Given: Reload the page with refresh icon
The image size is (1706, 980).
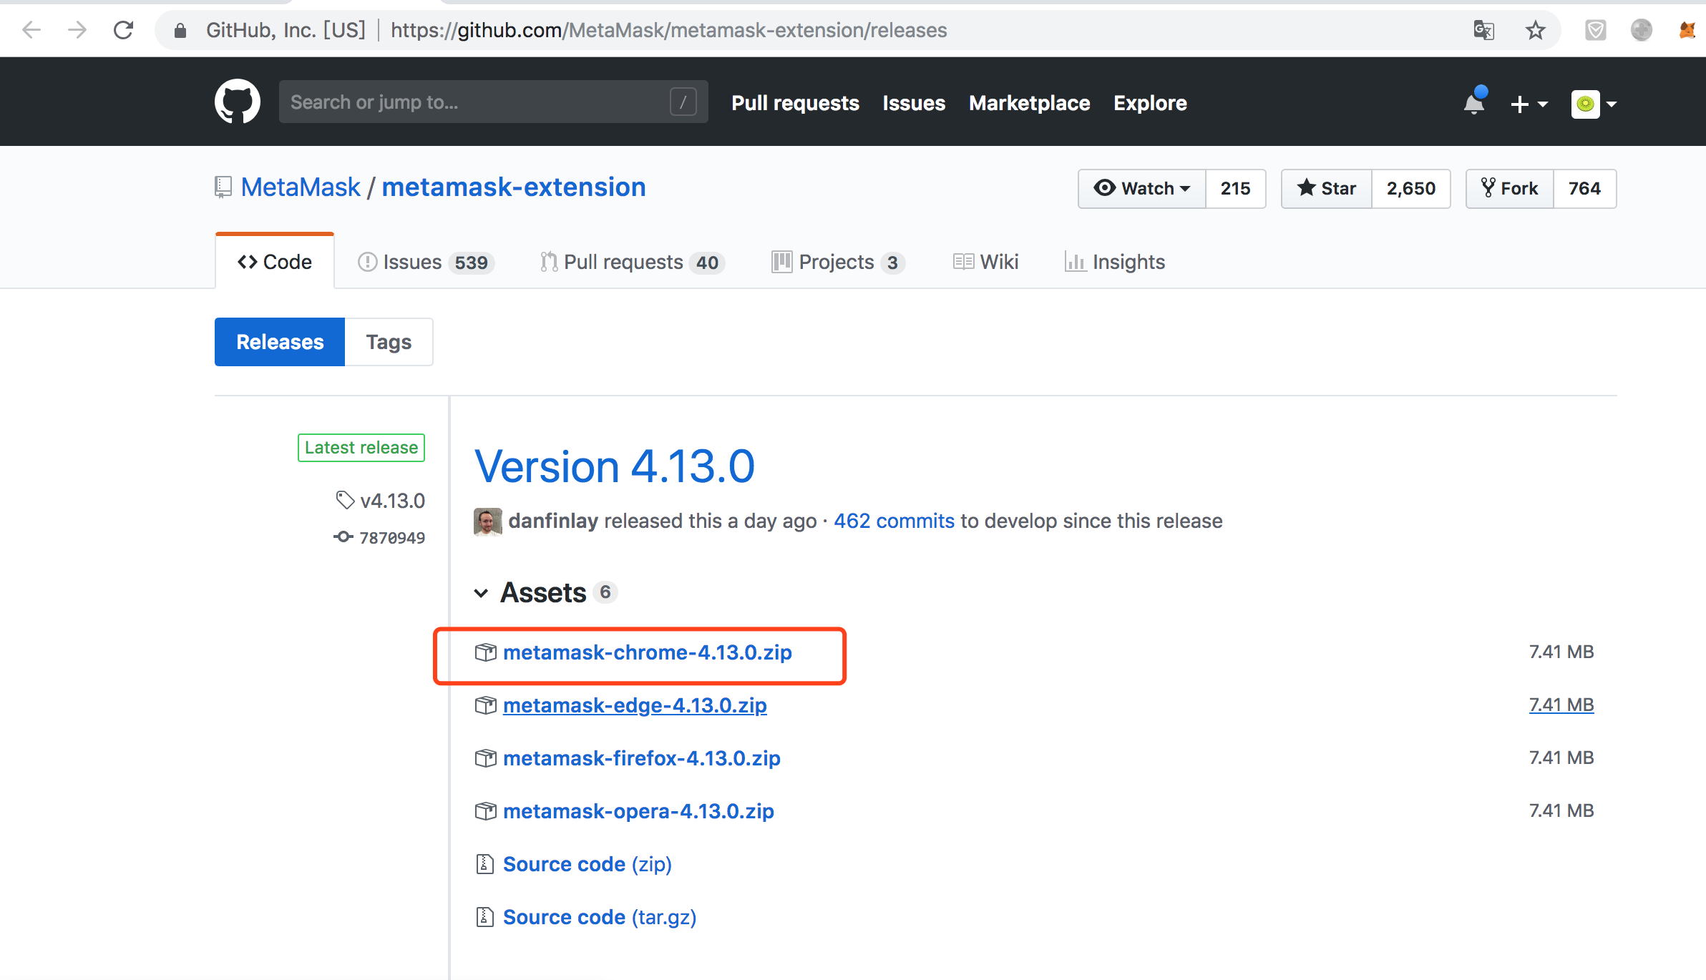Looking at the screenshot, I should pyautogui.click(x=123, y=30).
